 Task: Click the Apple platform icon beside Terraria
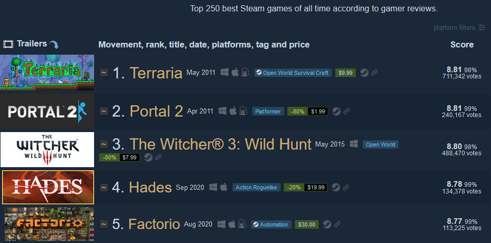point(235,73)
